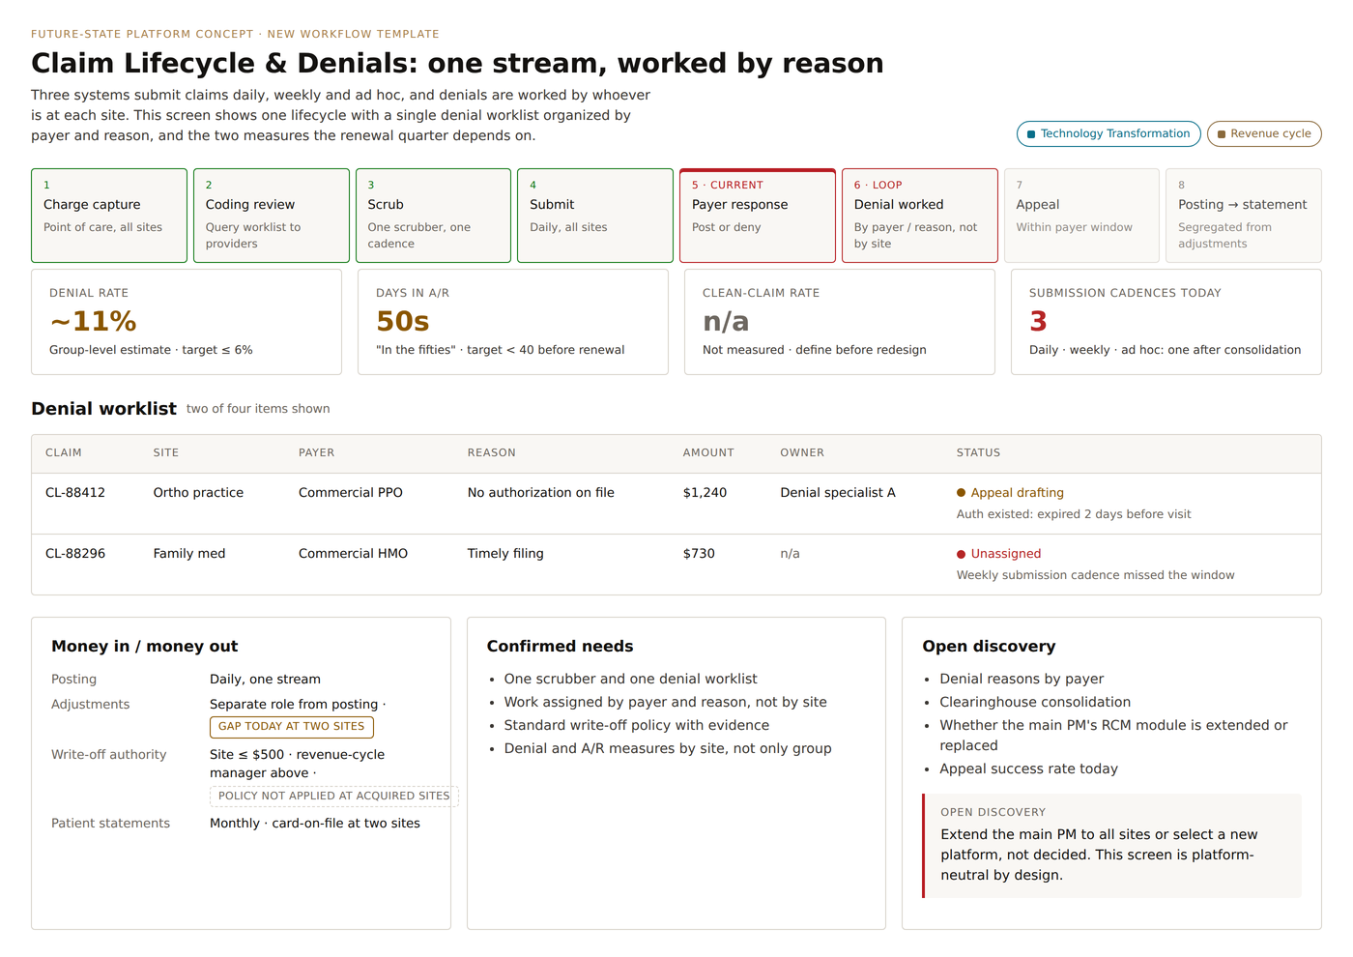The image size is (1353, 957).
Task: Select claim CL-88296
Action: coord(75,554)
